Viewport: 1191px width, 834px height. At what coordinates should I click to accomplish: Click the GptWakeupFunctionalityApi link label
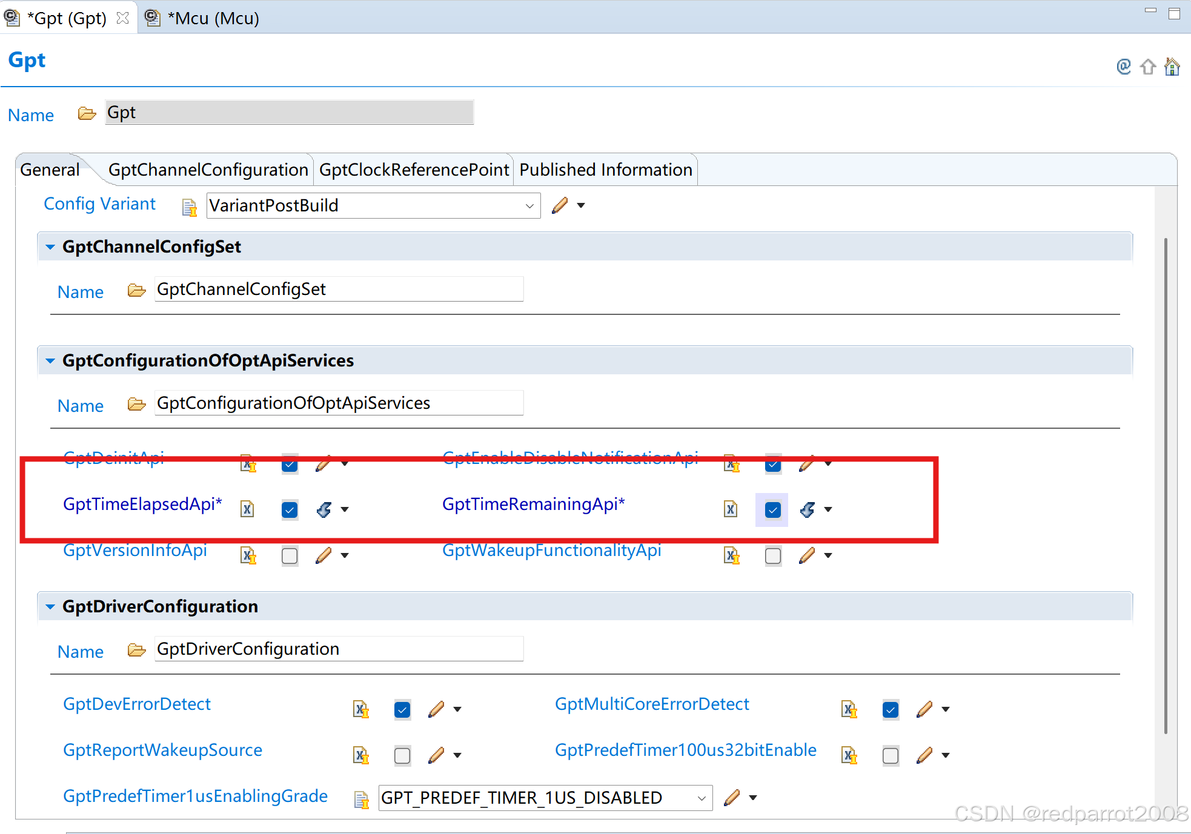(551, 551)
